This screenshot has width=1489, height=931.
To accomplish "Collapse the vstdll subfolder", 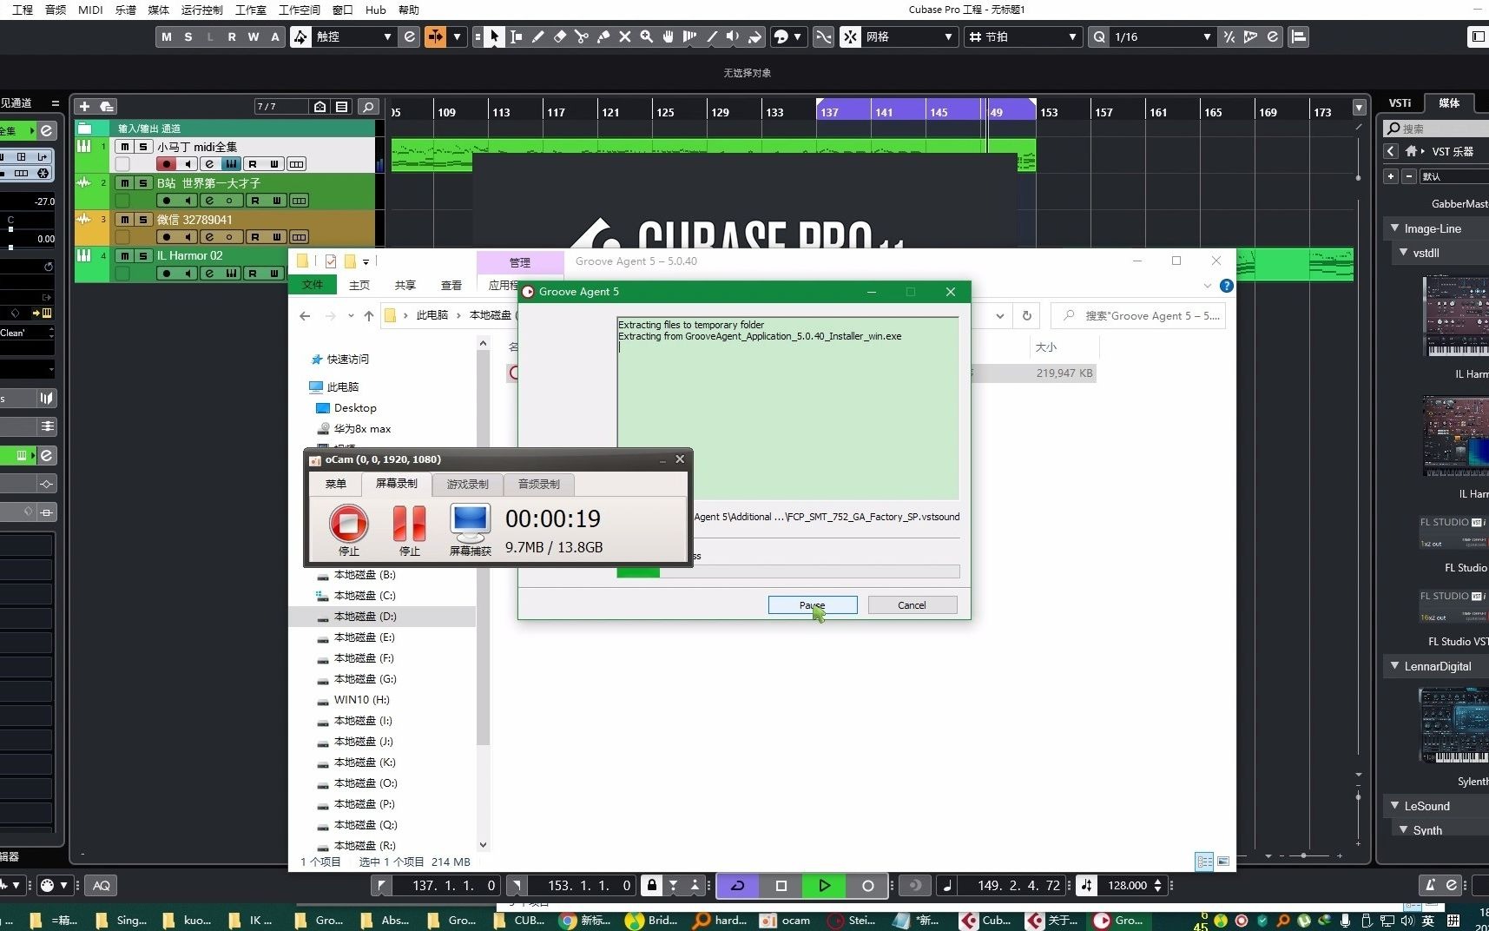I will (x=1403, y=253).
